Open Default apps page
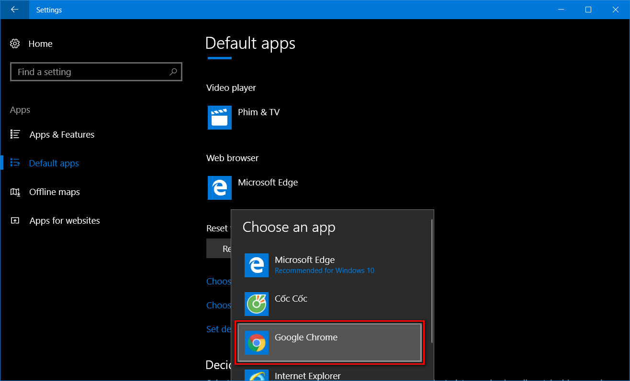This screenshot has height=381, width=630. click(54, 163)
